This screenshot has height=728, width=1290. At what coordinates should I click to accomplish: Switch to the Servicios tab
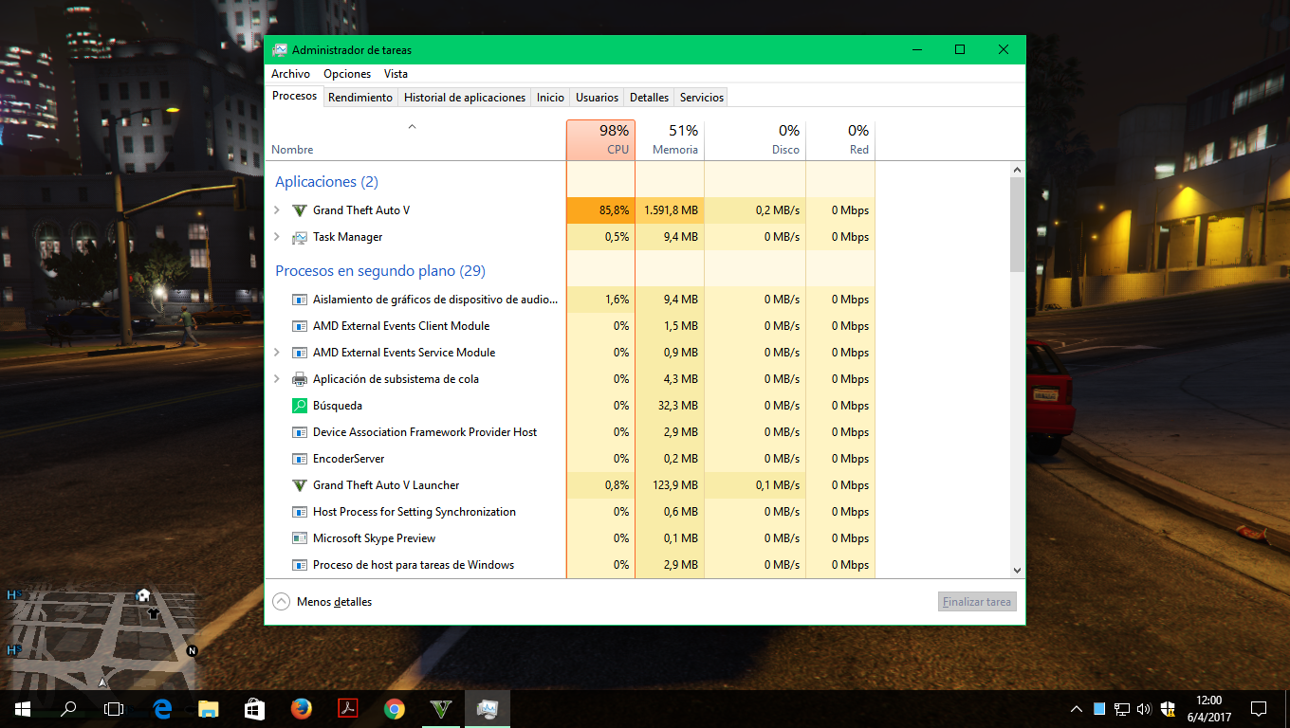(x=702, y=98)
